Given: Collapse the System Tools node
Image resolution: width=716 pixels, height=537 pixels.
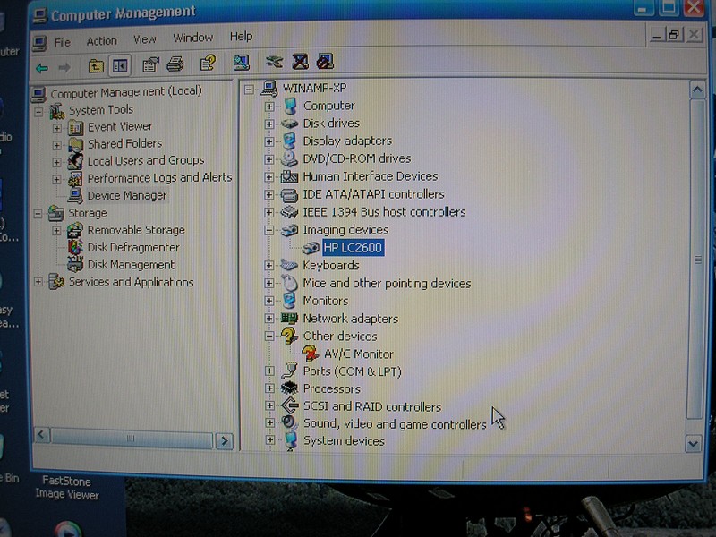Looking at the screenshot, I should point(38,111).
